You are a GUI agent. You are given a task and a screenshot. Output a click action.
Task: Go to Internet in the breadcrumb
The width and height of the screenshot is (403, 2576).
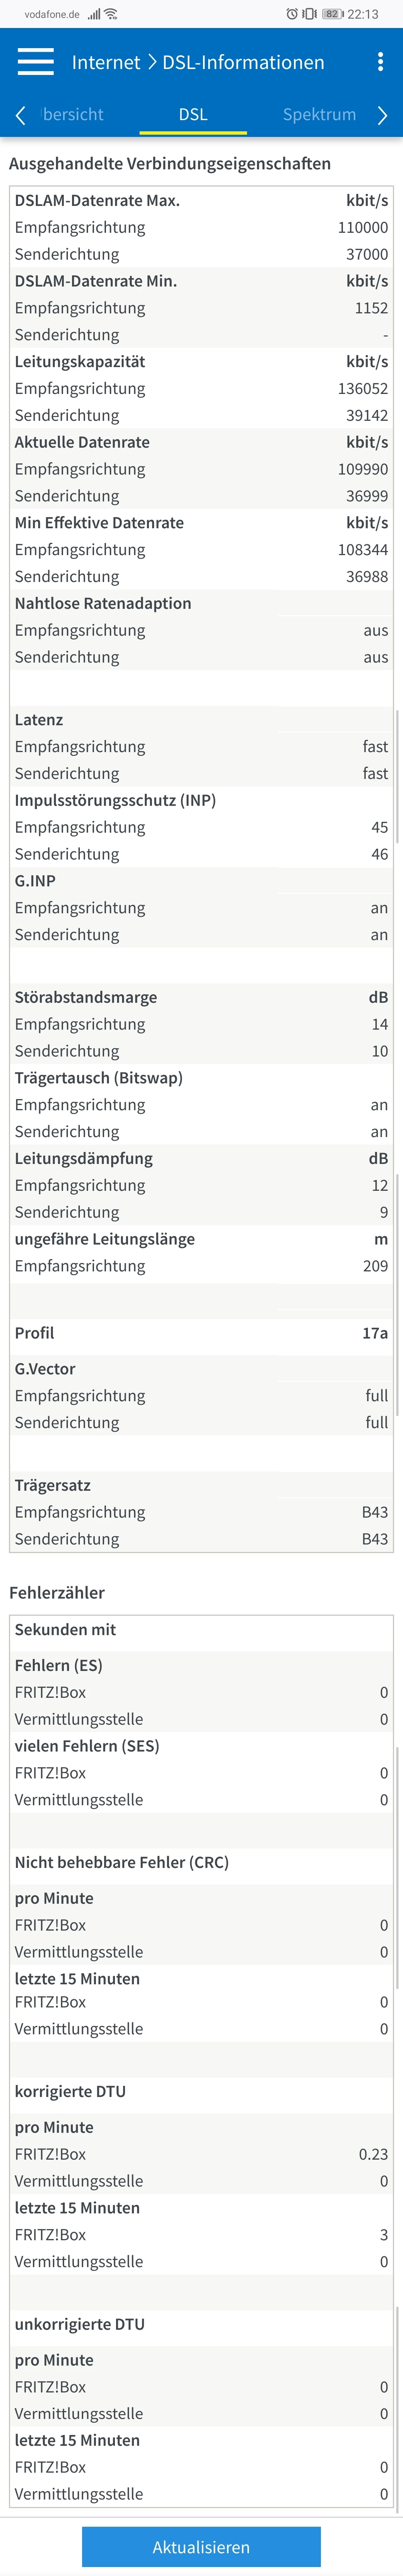pyautogui.click(x=106, y=62)
